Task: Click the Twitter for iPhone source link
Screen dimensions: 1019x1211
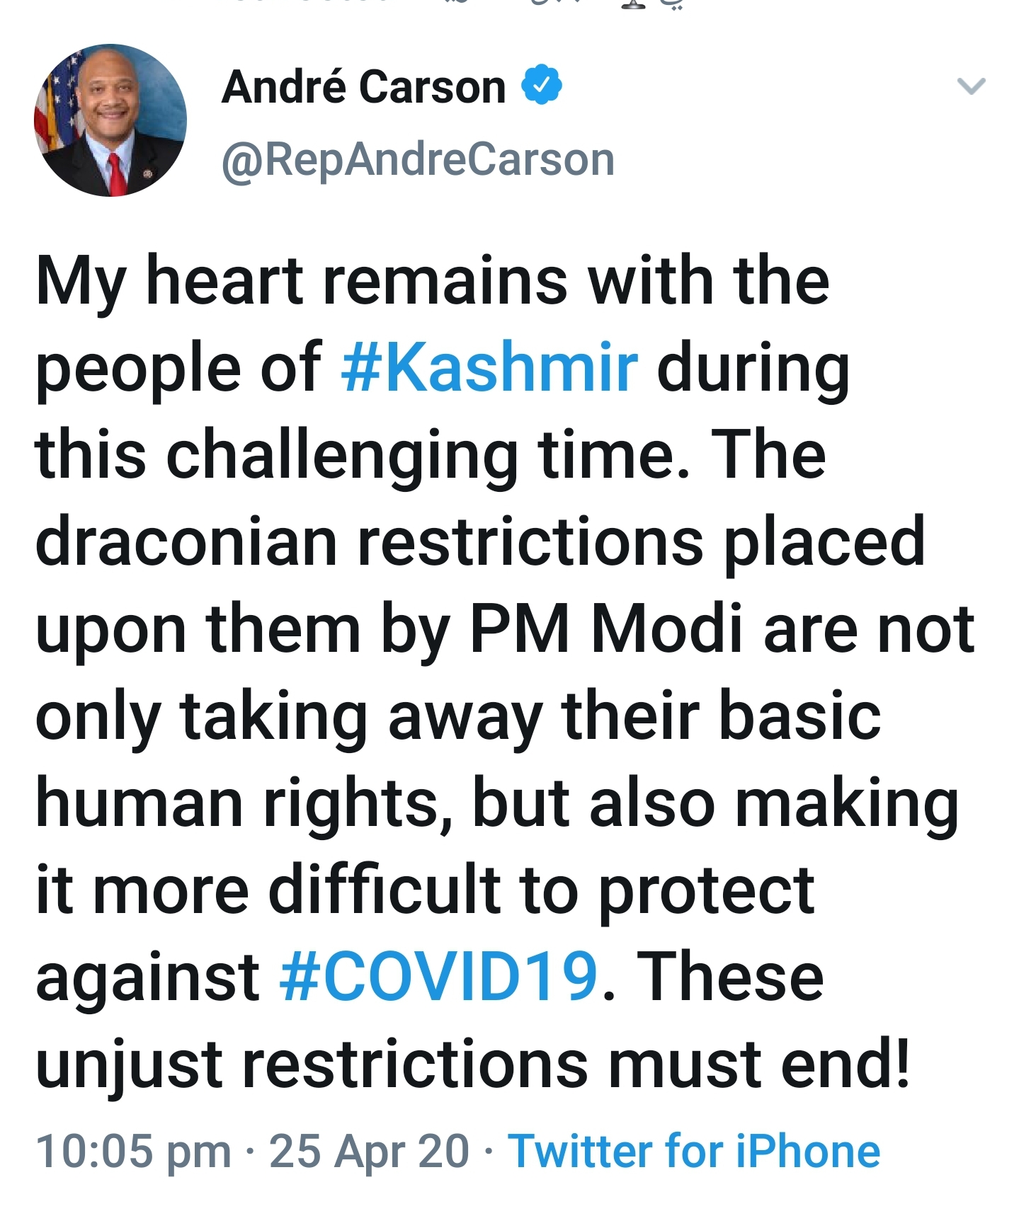Action: coord(694,1151)
